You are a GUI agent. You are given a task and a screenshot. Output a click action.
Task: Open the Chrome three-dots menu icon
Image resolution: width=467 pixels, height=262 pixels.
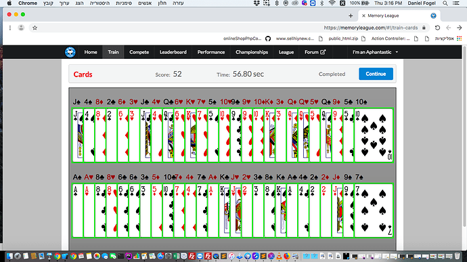10,28
